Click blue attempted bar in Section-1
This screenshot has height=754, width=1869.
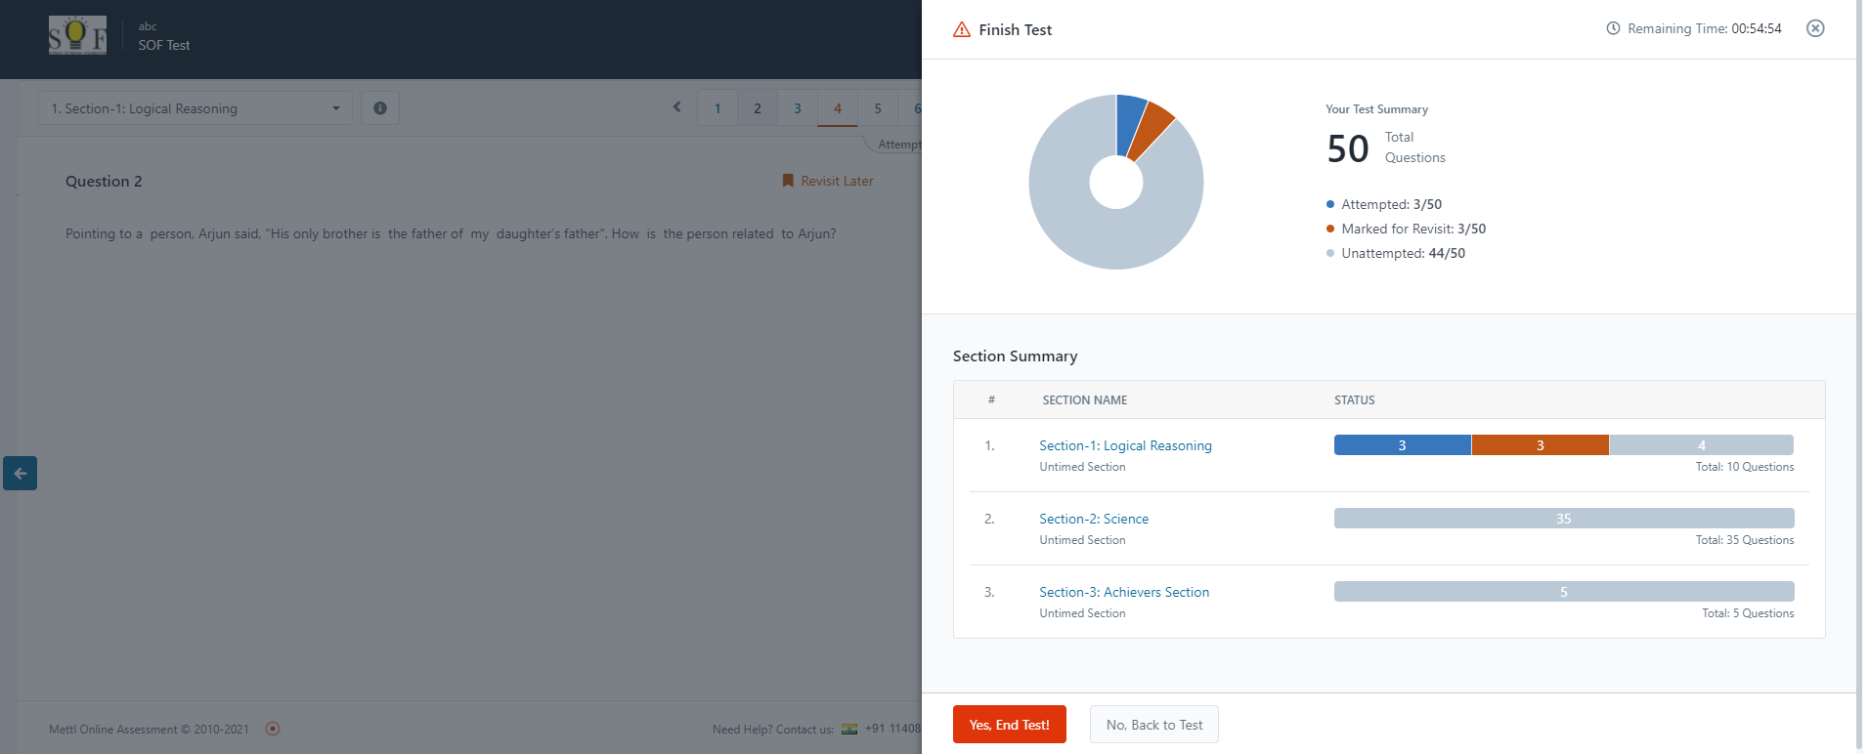tap(1403, 445)
